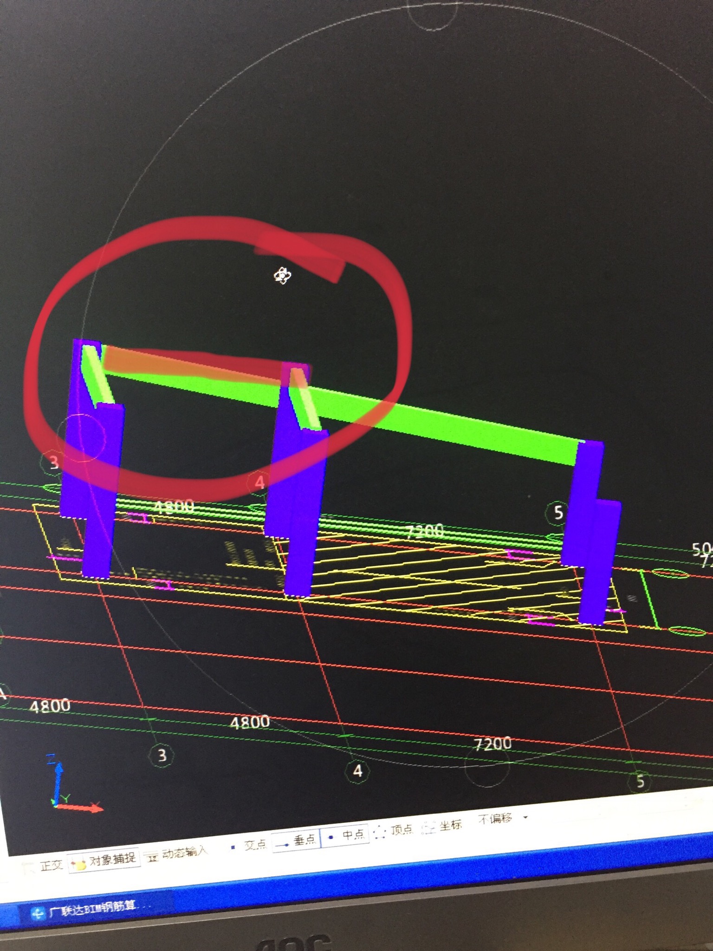Screen dimensions: 713x951
Task: Click the orbit view cursor icon
Action: tap(282, 276)
